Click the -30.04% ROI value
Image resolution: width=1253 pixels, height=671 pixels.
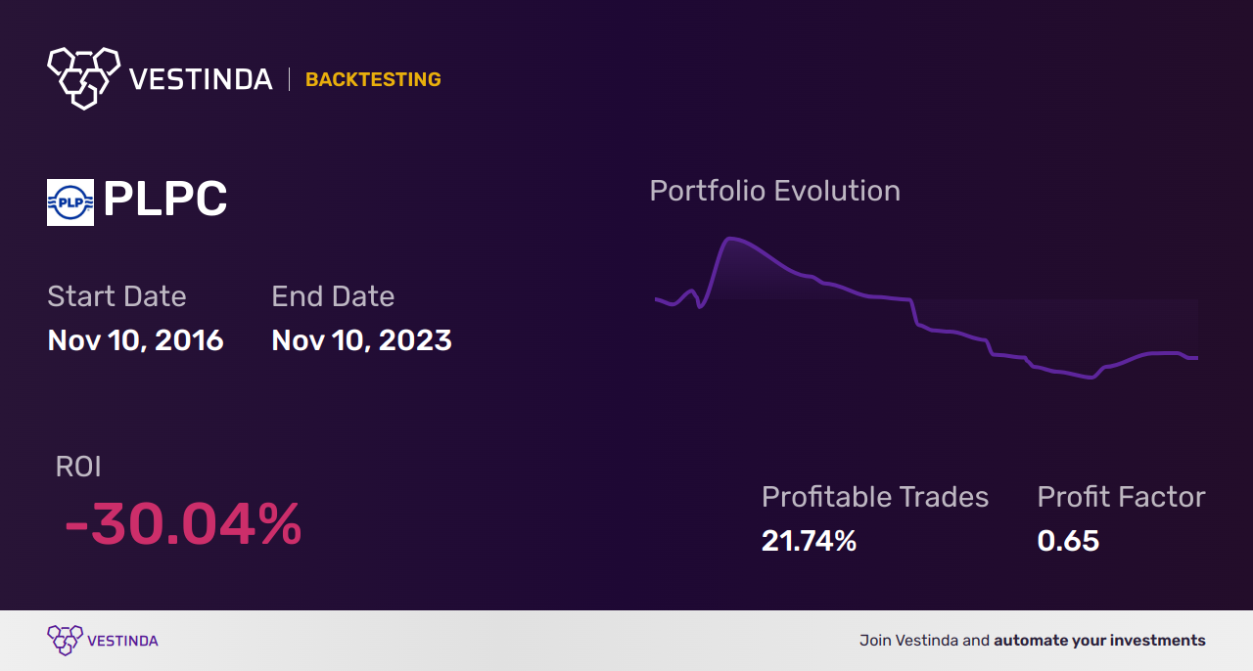(x=183, y=525)
